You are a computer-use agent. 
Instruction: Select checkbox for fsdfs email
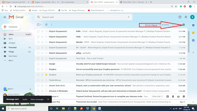coord(38,31)
